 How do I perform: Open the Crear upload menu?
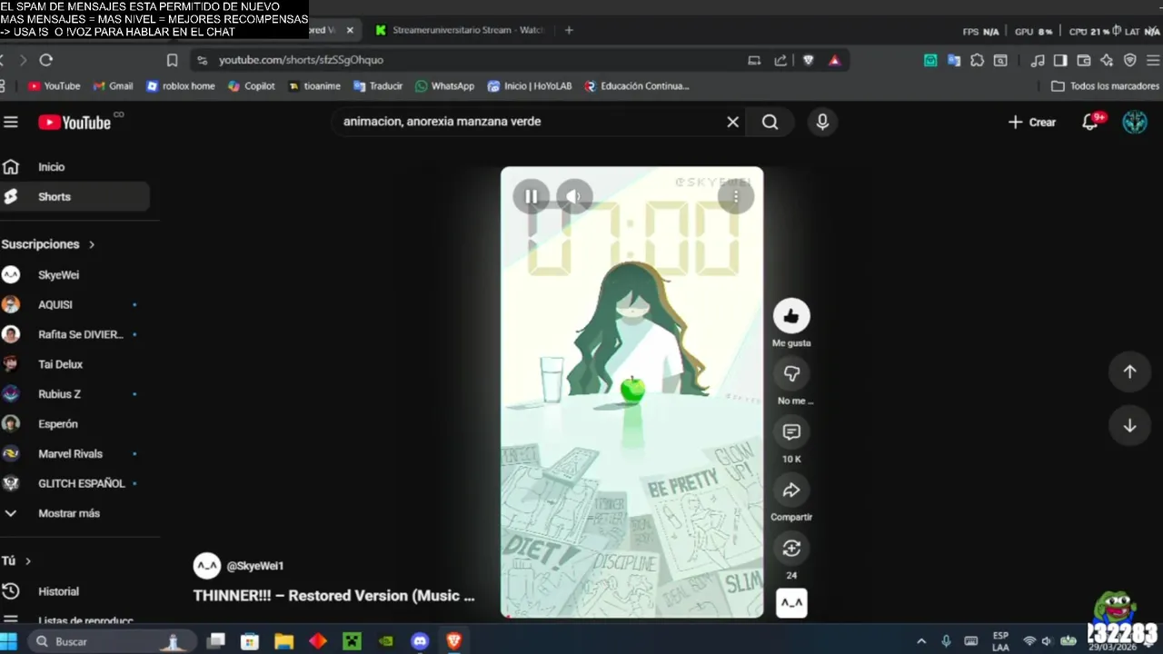[1032, 122]
